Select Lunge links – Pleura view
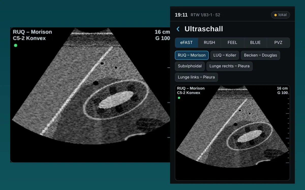The height and width of the screenshot is (190, 305). 196,77
